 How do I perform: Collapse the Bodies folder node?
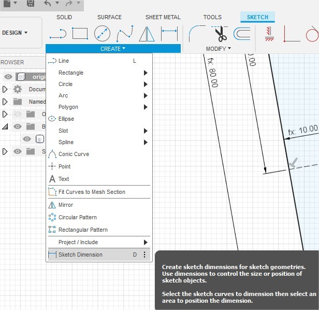(x=5, y=126)
